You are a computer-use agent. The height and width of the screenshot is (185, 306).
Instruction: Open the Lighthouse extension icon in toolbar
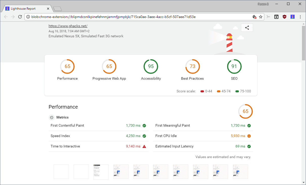click(x=293, y=16)
